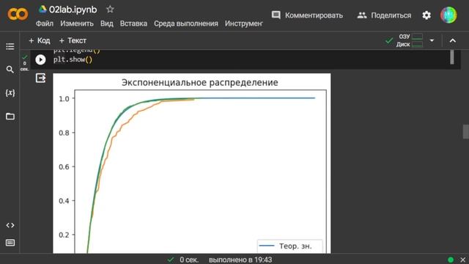
Task: Add a text cell with + Текст
Action: 73,40
